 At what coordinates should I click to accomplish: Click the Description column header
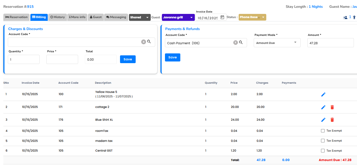pyautogui.click(x=103, y=83)
